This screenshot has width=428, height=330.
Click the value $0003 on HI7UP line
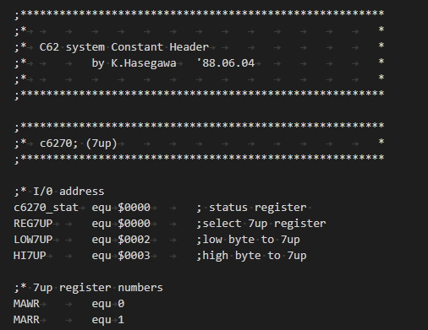pos(134,256)
